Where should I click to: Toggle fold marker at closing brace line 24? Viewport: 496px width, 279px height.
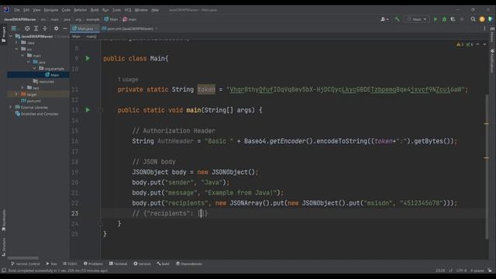101,224
